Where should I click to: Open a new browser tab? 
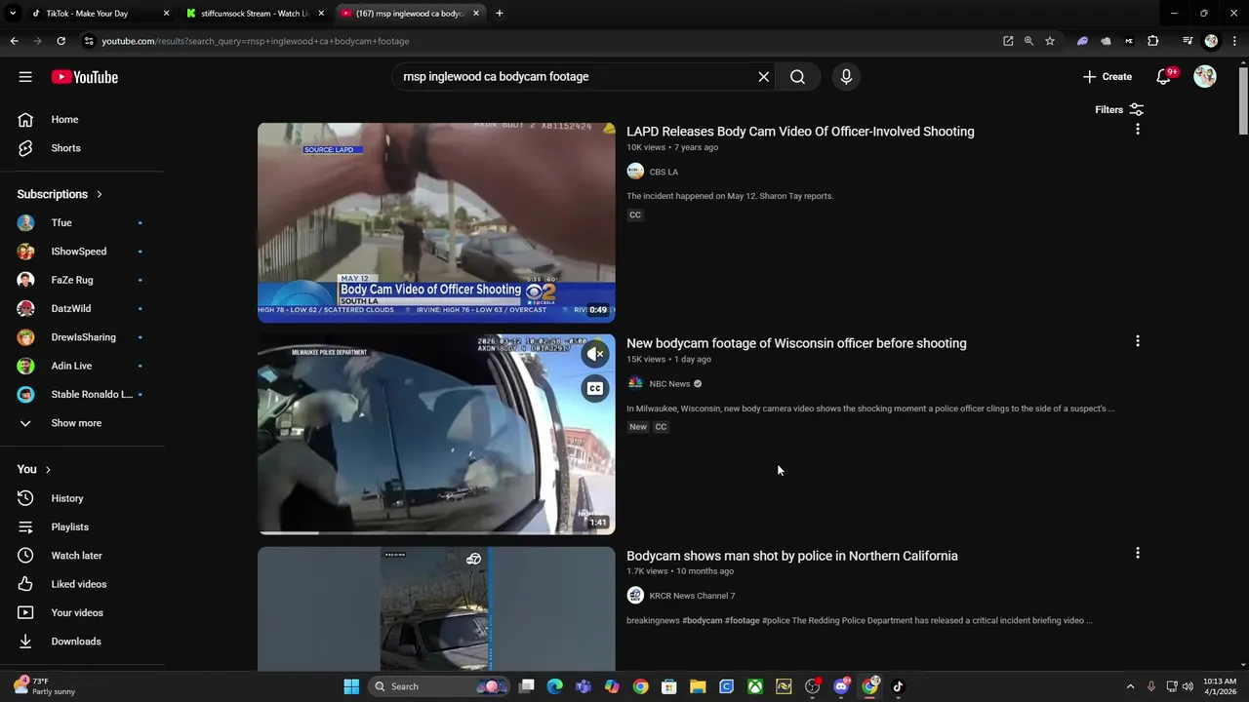(499, 14)
